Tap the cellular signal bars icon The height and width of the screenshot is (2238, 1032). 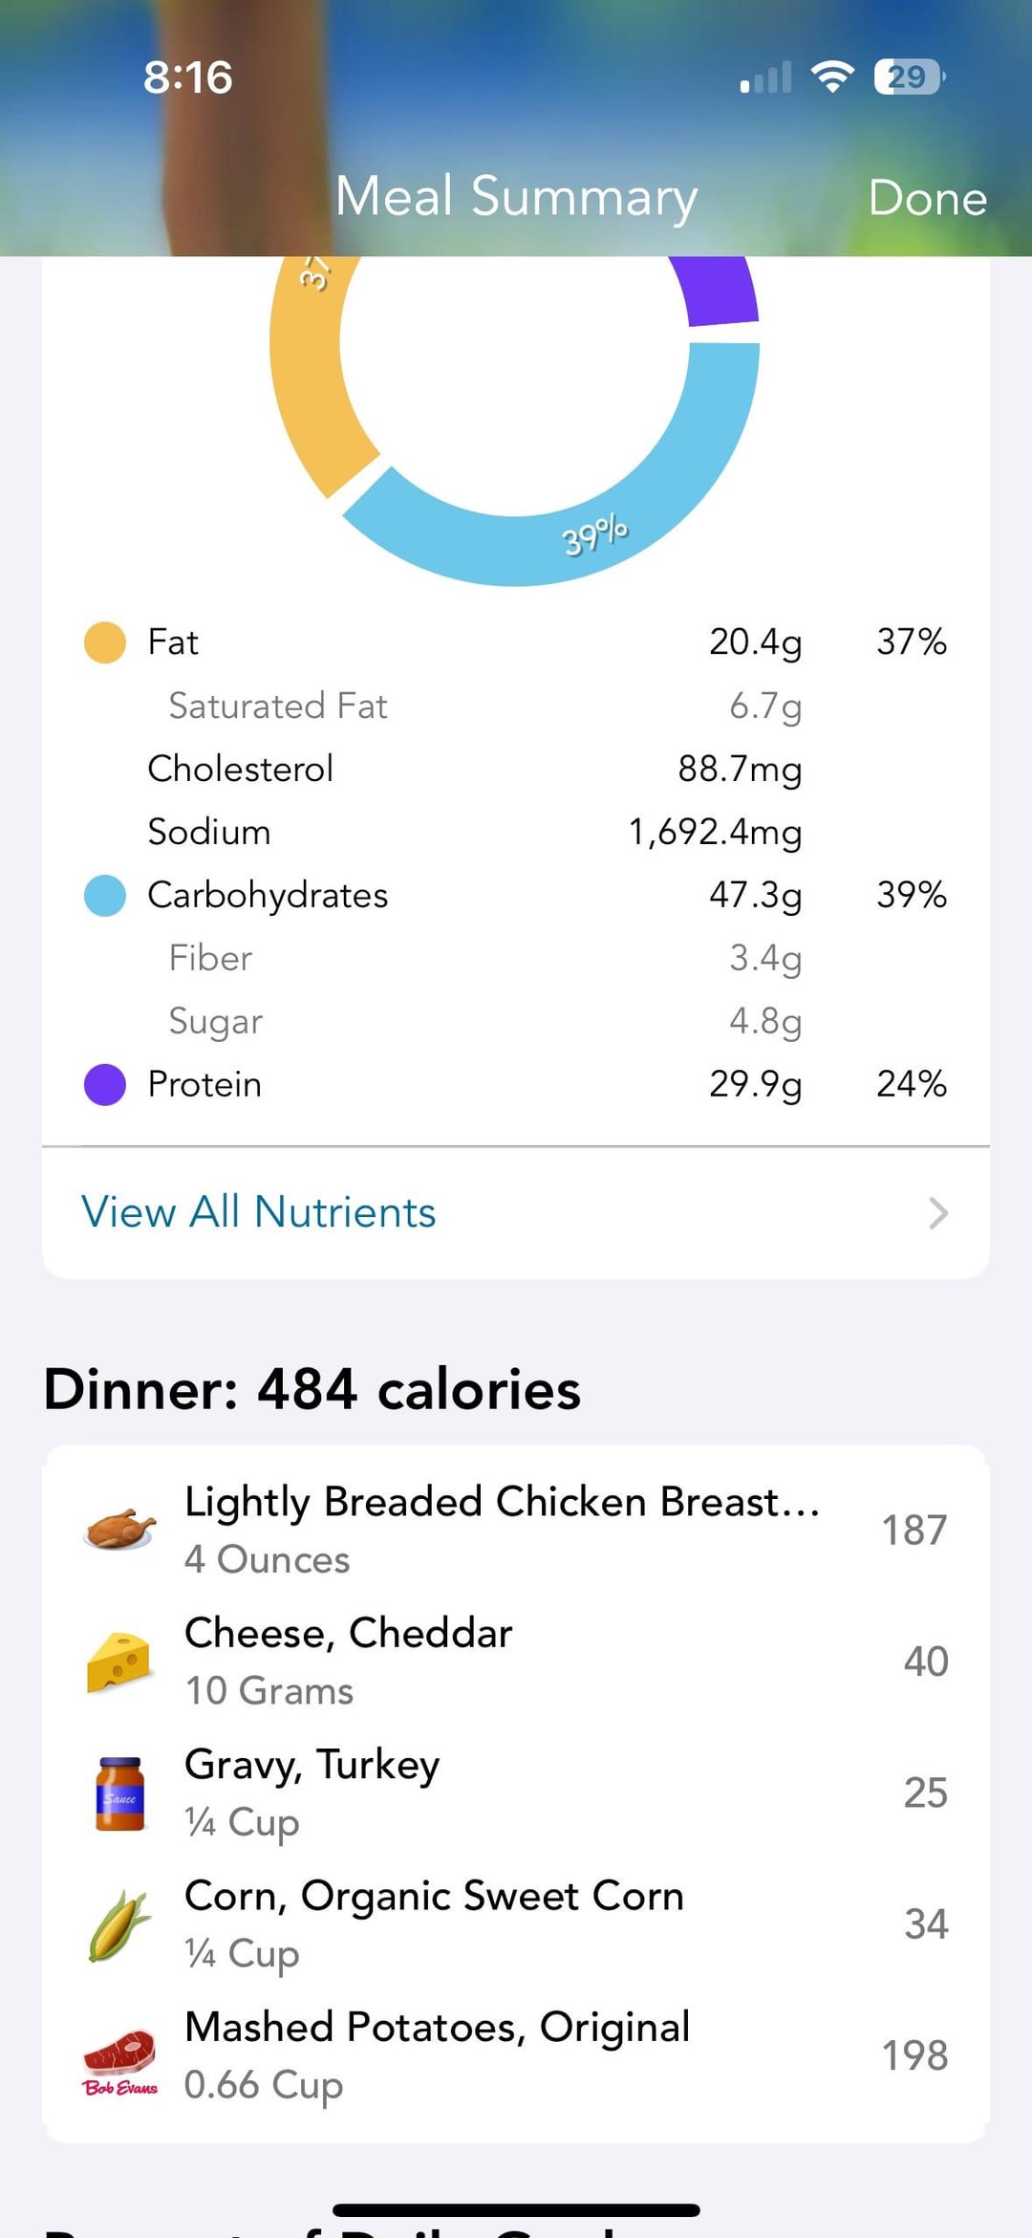(x=766, y=76)
